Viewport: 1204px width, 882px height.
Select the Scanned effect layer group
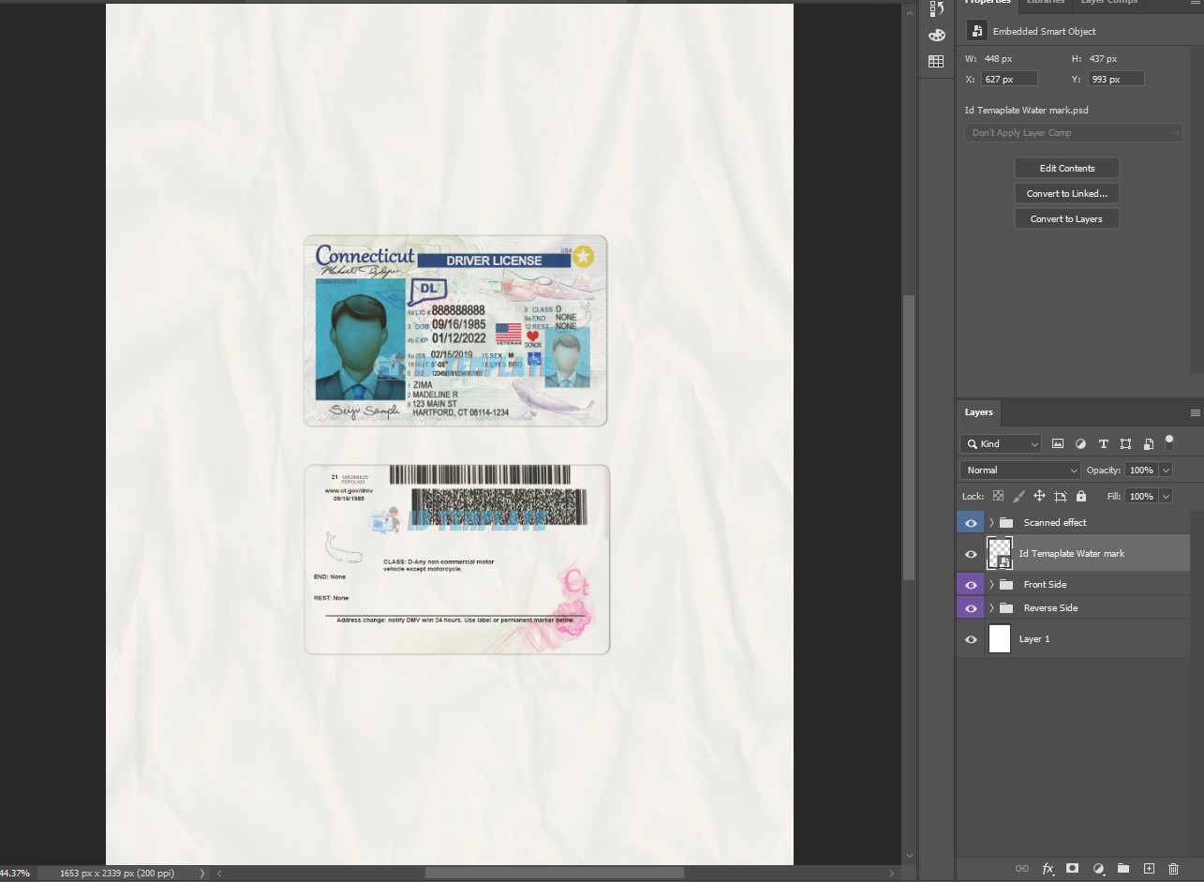click(1073, 523)
